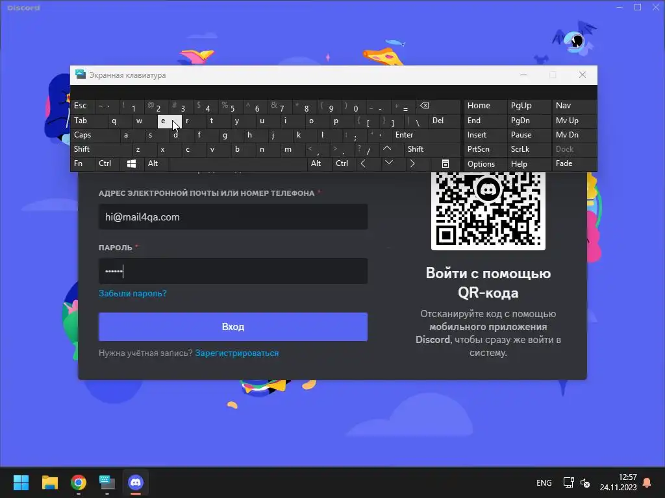
Task: Click the Discord QR code image
Action: coord(488,211)
